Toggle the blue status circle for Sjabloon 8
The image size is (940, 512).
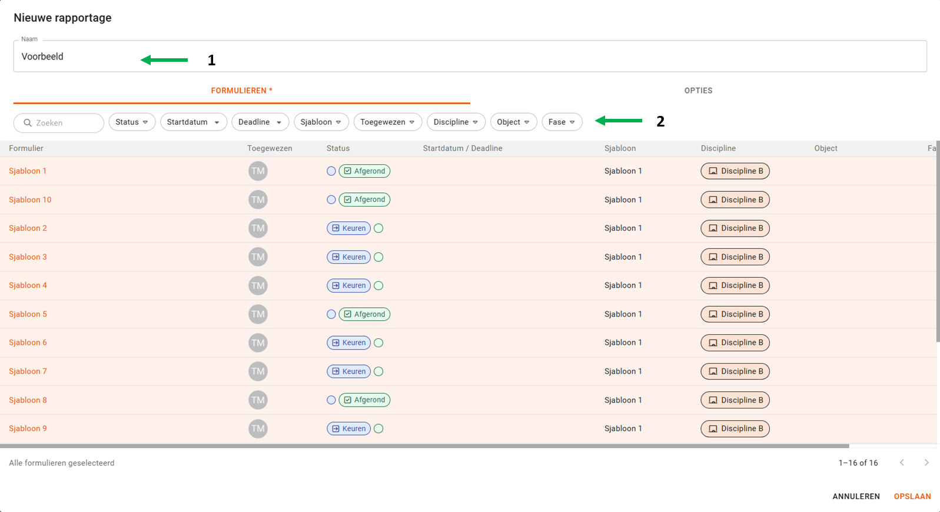(331, 400)
